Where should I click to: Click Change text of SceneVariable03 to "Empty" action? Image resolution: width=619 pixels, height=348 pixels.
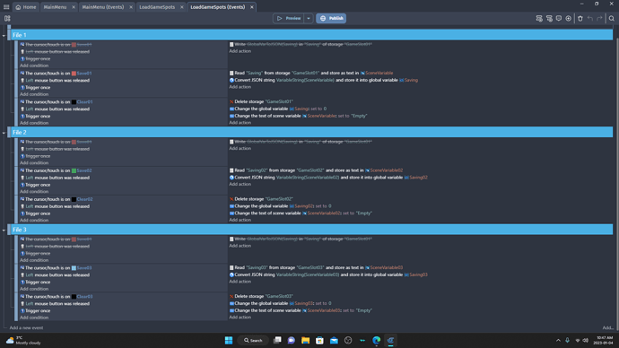click(x=301, y=310)
